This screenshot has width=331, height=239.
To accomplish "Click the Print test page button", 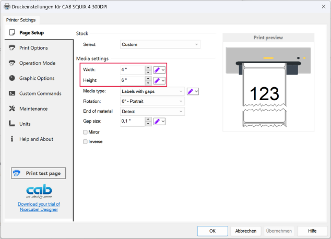I will point(39,173).
